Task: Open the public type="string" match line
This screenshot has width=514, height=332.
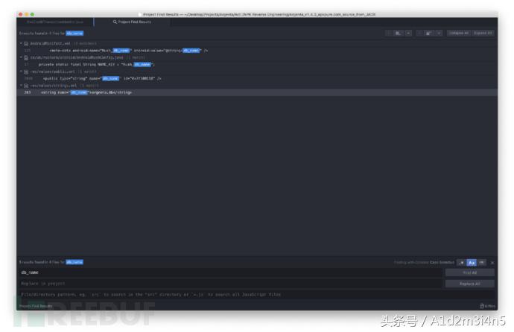Action: pyautogui.click(x=257, y=79)
